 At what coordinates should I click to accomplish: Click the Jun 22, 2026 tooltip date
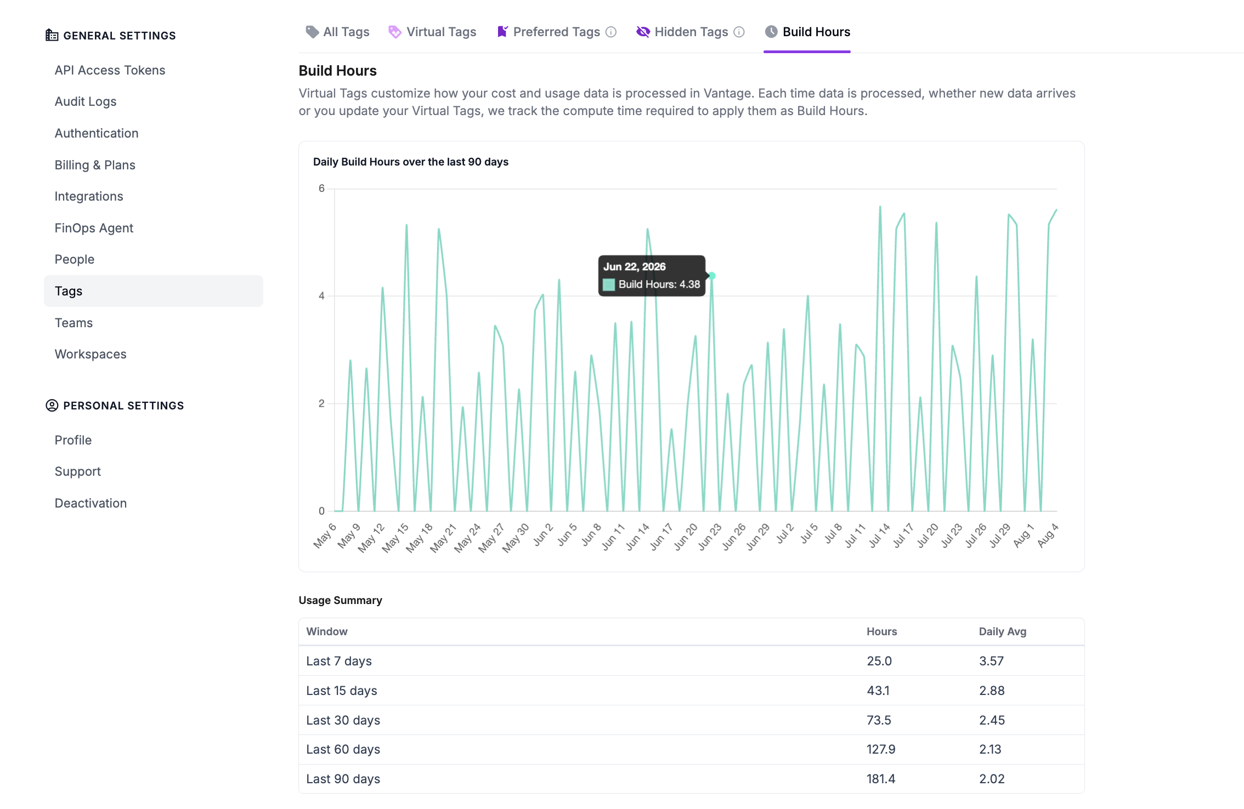[635, 267]
